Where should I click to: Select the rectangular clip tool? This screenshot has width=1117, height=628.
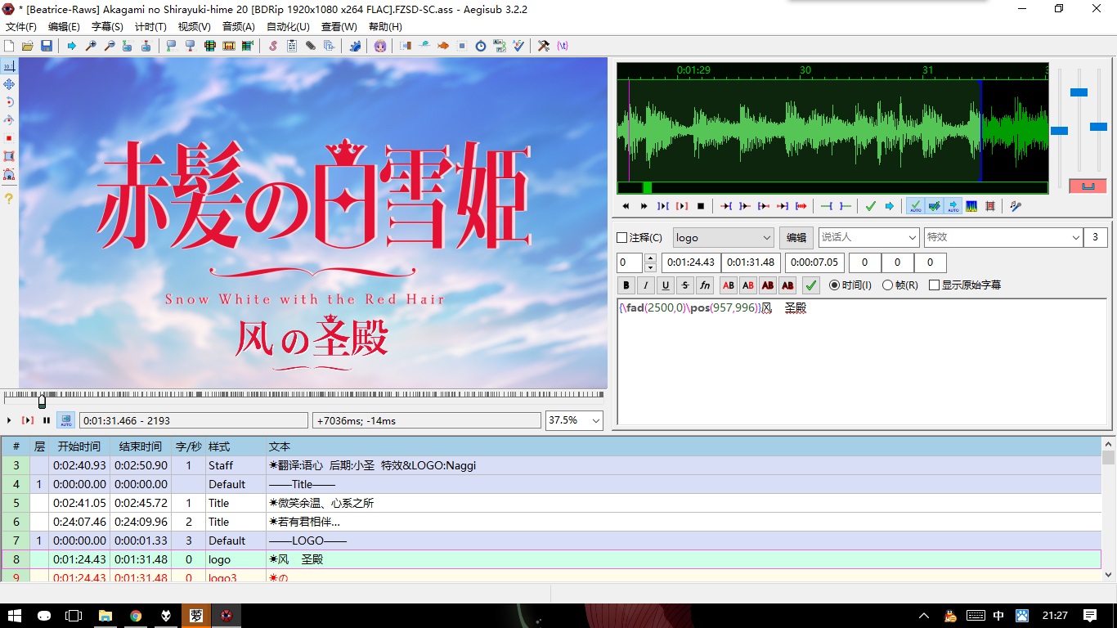(9, 156)
